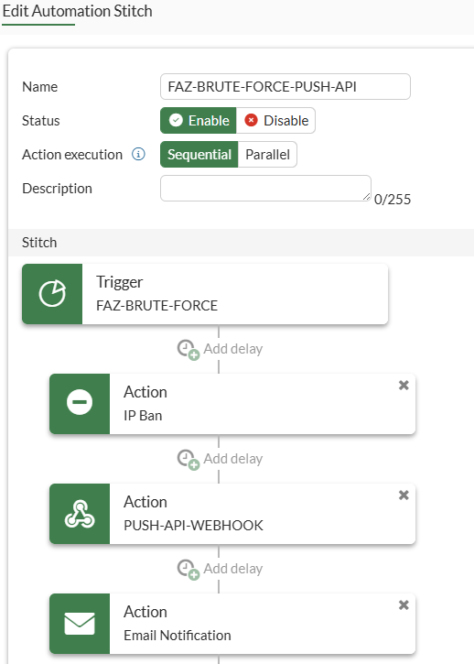Show the Action execution info tooltip icon
The width and height of the screenshot is (474, 664).
(138, 154)
